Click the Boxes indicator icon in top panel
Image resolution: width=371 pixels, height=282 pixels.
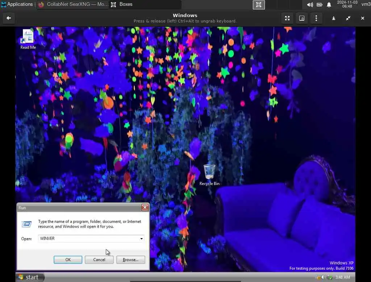tap(259, 5)
